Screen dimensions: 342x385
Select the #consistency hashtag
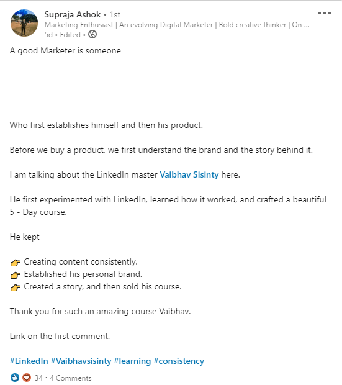click(179, 361)
